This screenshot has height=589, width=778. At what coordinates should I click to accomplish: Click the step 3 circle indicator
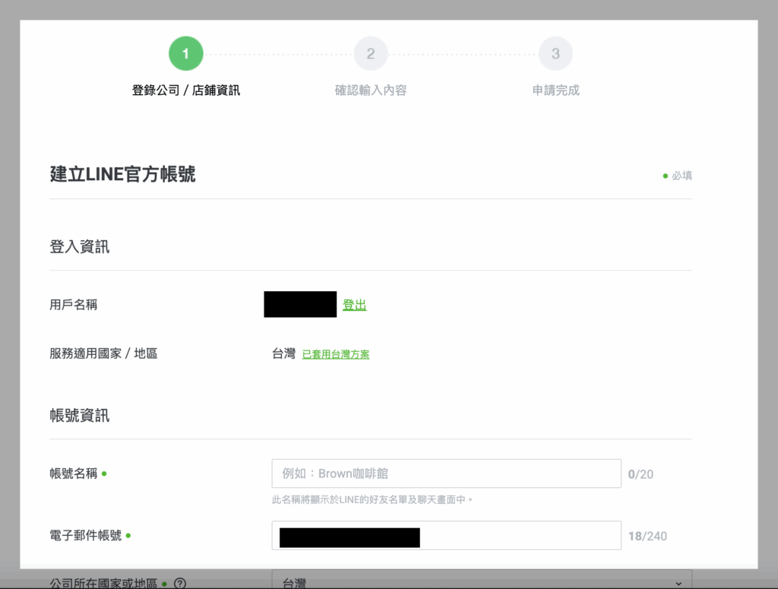[555, 54]
